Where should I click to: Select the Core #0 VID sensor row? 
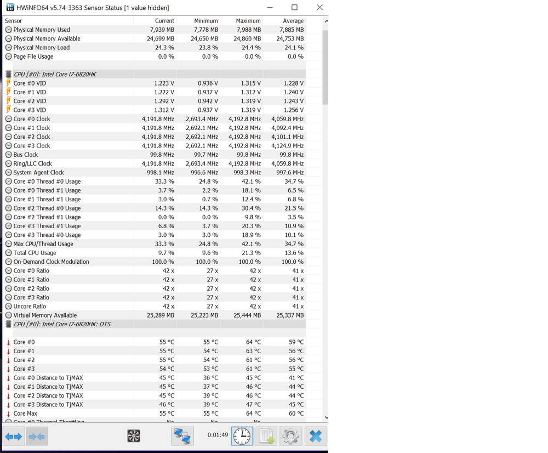click(30, 83)
